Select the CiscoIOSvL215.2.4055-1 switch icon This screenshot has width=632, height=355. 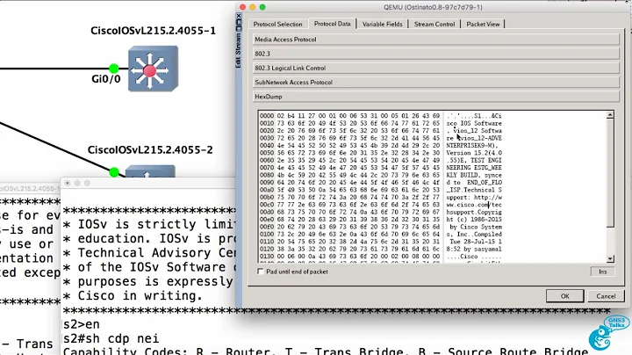click(153, 69)
